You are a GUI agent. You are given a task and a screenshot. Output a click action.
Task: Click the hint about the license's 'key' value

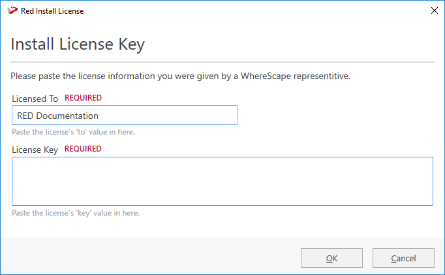coord(75,213)
